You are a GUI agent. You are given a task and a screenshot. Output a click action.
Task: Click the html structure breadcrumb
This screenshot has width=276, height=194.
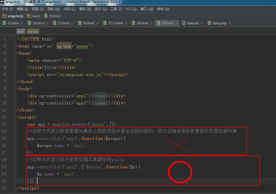[x=21, y=31]
